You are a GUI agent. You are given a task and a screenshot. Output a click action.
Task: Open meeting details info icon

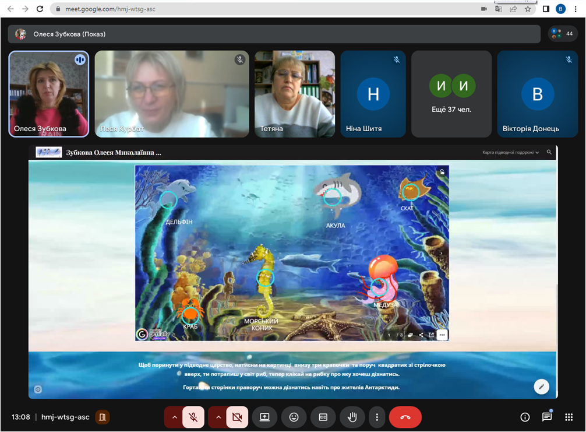point(525,417)
